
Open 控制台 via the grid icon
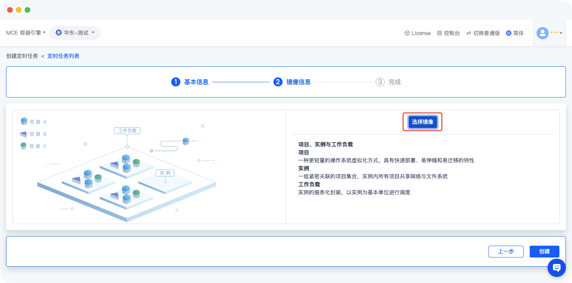pyautogui.click(x=439, y=33)
